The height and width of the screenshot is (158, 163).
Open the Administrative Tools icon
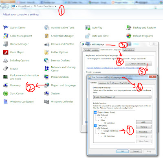[47, 27]
